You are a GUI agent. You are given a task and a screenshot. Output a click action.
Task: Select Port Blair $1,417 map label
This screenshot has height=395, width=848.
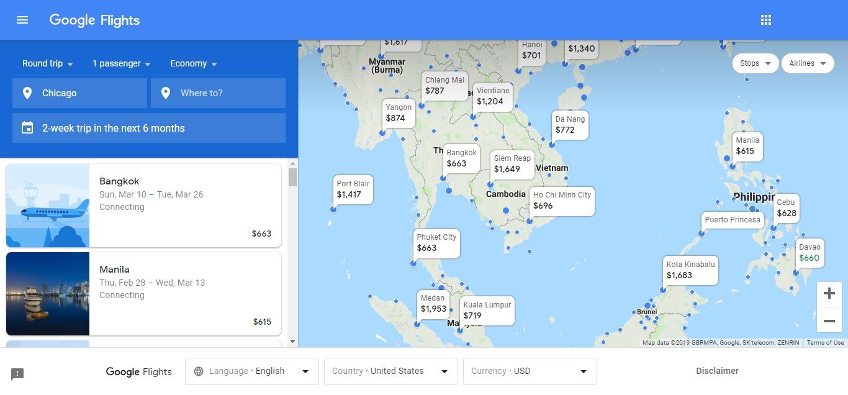pyautogui.click(x=353, y=189)
